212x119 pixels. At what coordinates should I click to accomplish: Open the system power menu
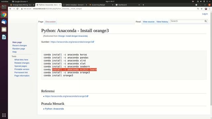[x=207, y=1]
